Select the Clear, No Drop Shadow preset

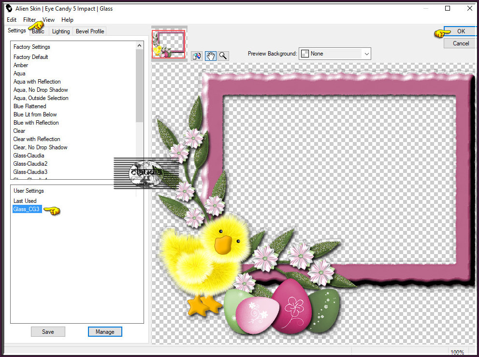[40, 147]
